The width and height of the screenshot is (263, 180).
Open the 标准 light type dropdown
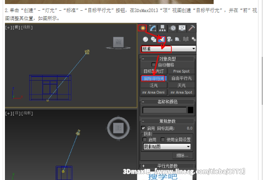168,49
